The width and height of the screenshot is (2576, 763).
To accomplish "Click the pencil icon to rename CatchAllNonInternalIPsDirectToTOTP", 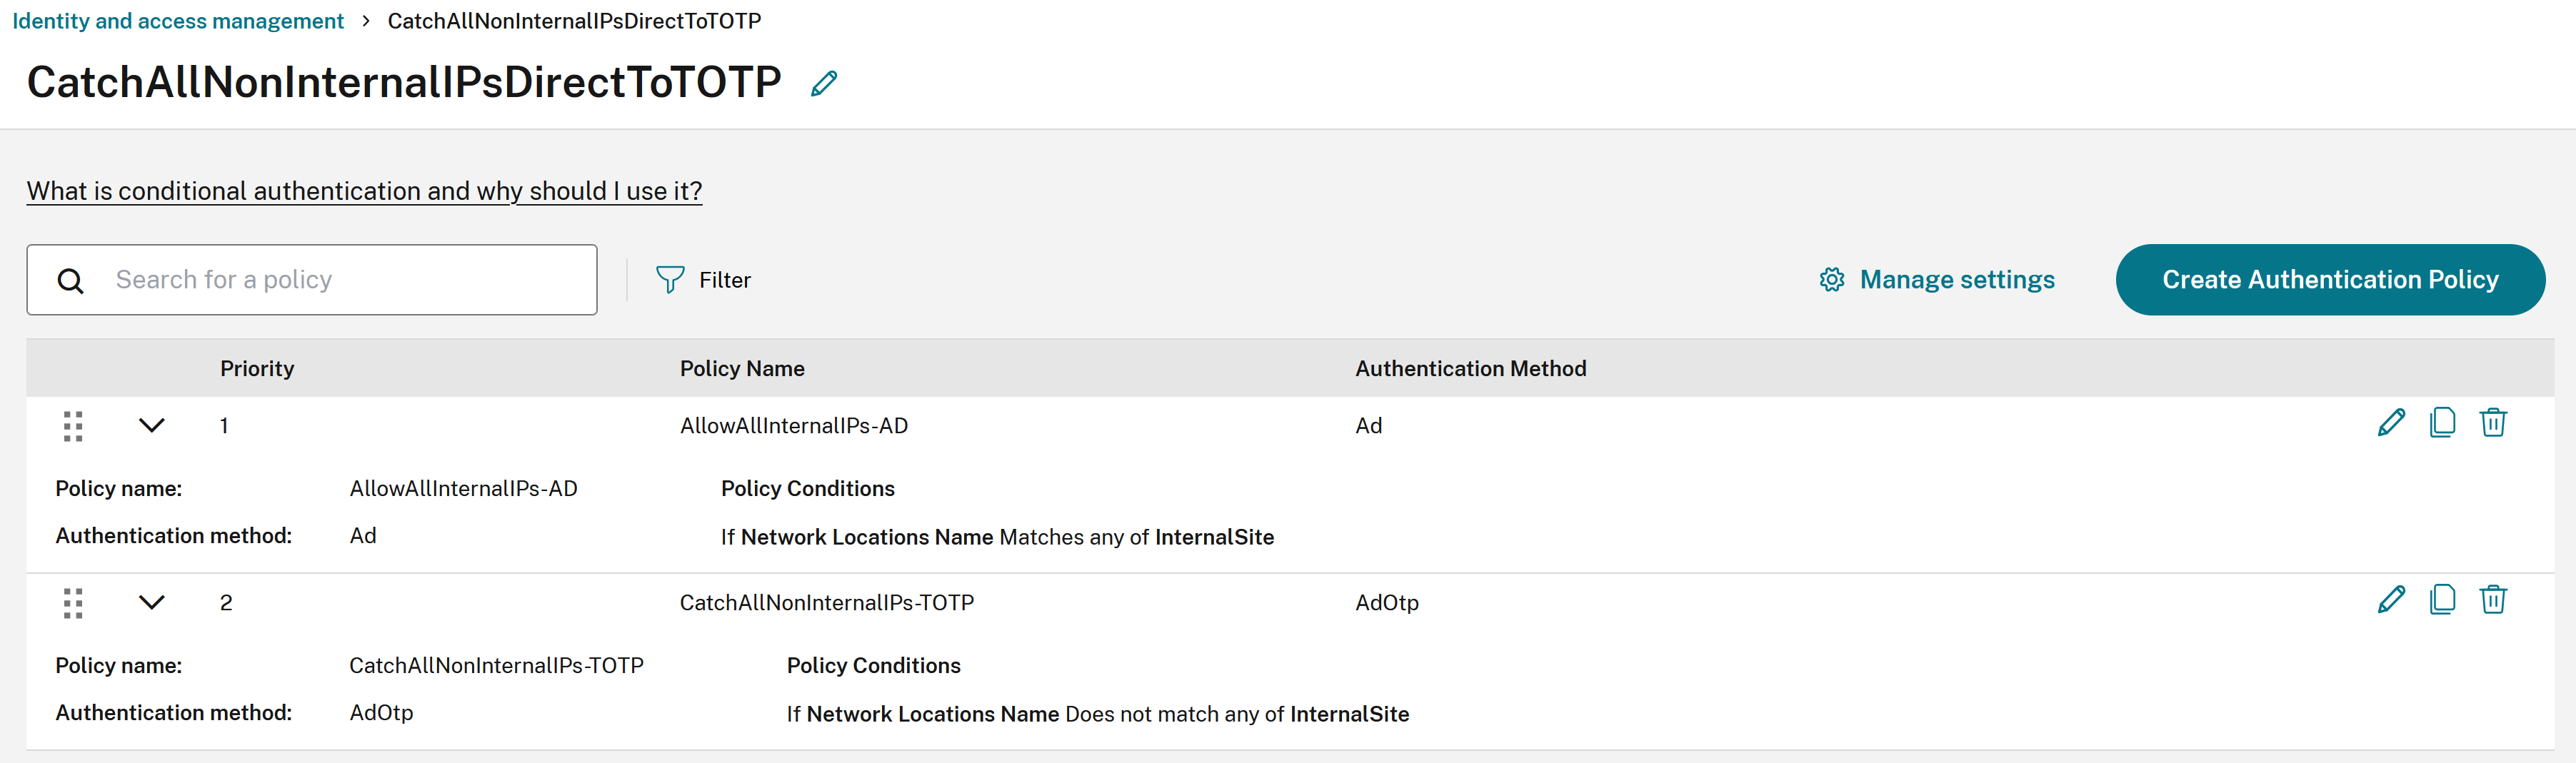I will (823, 84).
